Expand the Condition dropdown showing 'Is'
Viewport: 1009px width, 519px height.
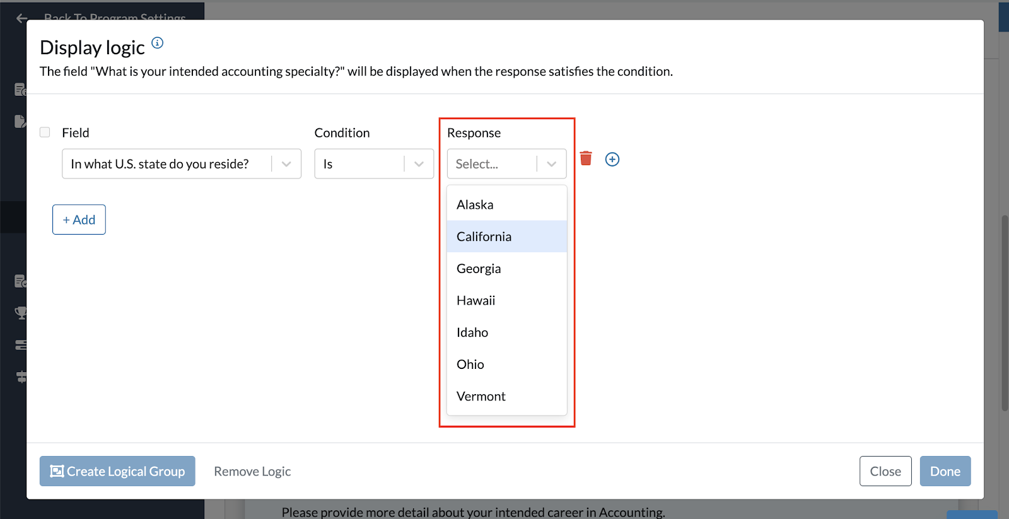coord(373,164)
